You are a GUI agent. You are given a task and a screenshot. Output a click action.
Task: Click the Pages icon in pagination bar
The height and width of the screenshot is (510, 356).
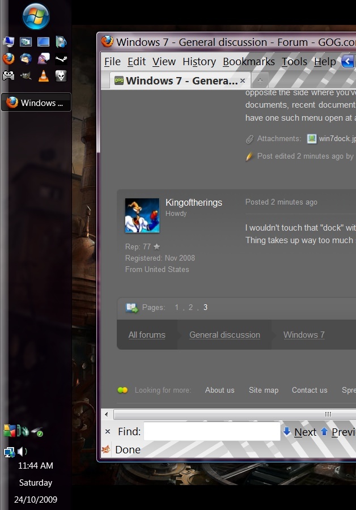pyautogui.click(x=132, y=308)
